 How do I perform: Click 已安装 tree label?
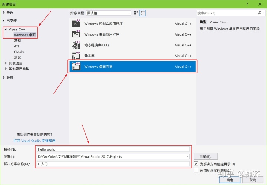(x=11, y=20)
